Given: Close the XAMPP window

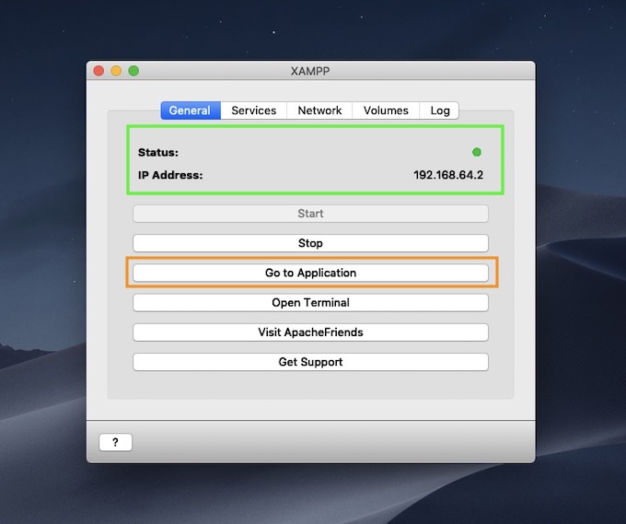Looking at the screenshot, I should (99, 71).
